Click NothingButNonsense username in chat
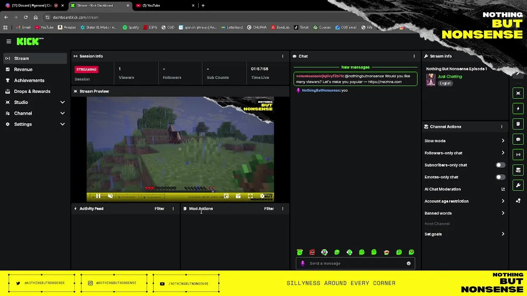 [x=321, y=90]
